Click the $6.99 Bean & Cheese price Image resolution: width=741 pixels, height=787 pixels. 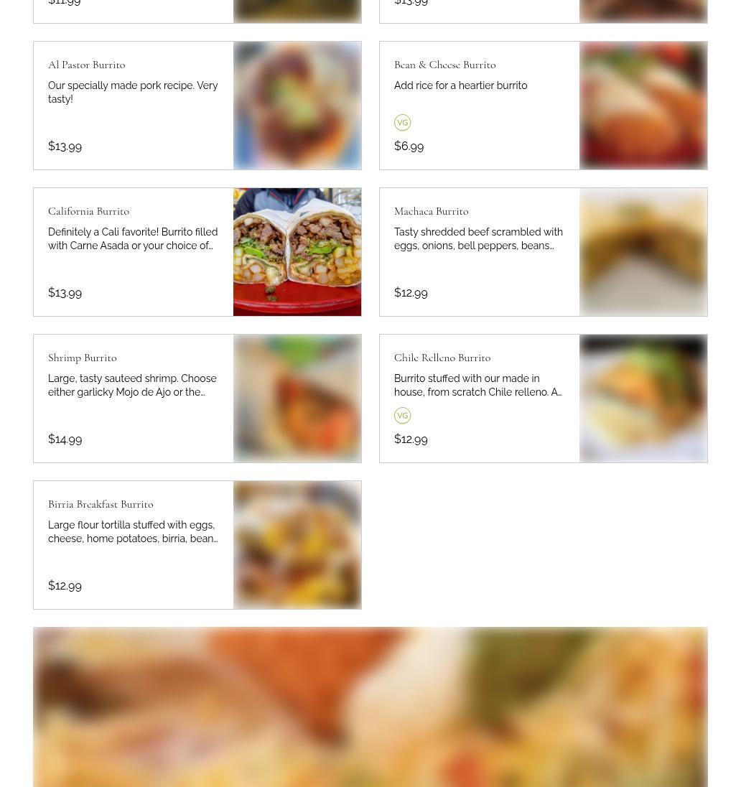click(x=409, y=146)
